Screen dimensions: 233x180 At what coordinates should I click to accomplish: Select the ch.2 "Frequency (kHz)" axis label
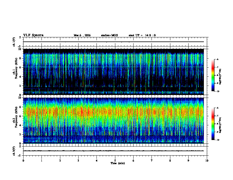[x=16, y=117]
